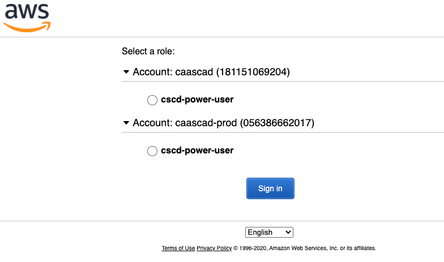
Task: Select cscd-power-user radio under caascad account
Action: (x=152, y=100)
